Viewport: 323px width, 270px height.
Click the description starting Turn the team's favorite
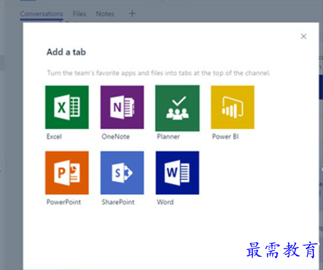pyautogui.click(x=159, y=73)
